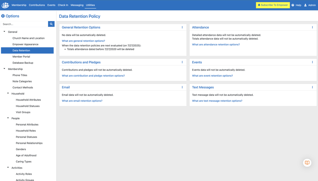Open General Retention Options kebab menu

[x=182, y=28]
